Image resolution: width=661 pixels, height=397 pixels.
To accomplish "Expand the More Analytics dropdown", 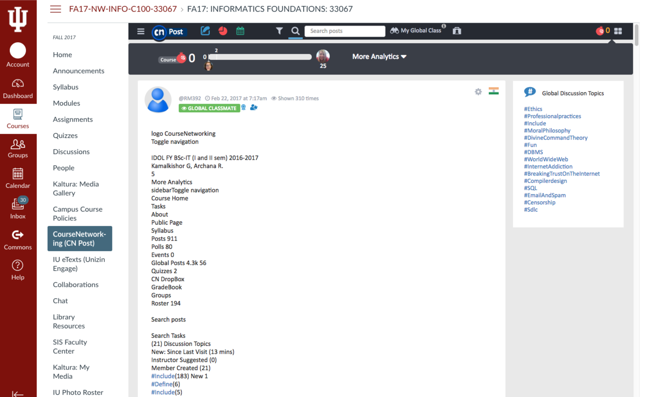I will click(379, 57).
